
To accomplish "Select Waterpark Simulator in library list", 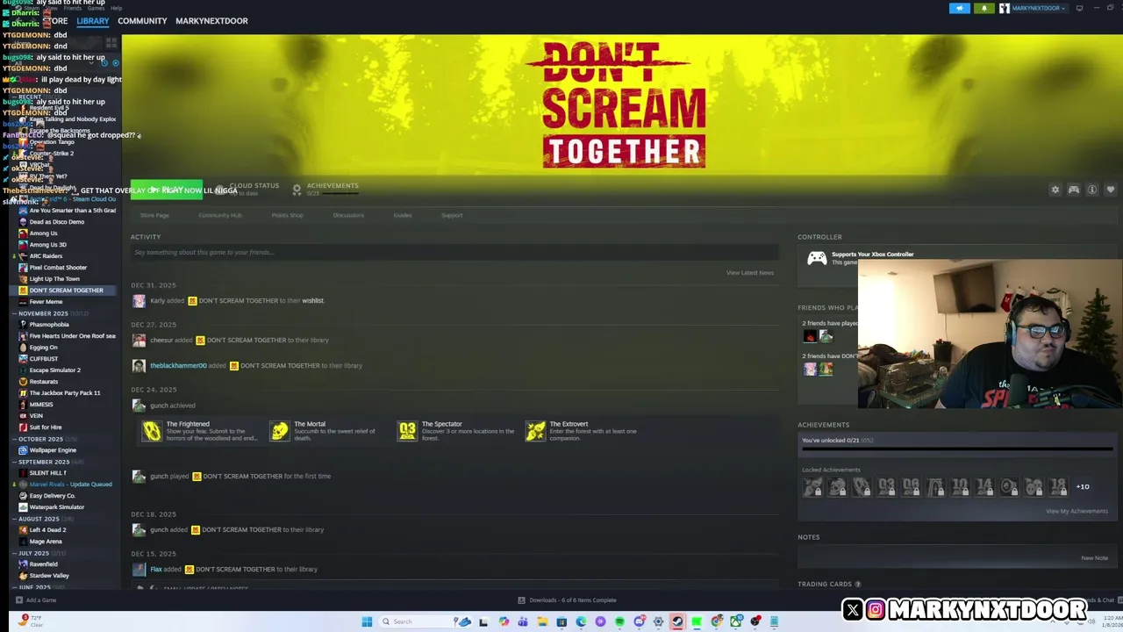I will coord(57,507).
